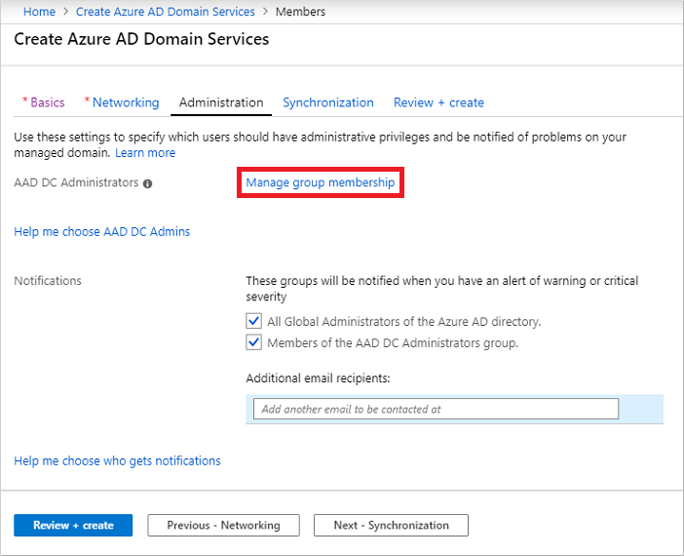The height and width of the screenshot is (556, 684).
Task: Open the Networking tab
Action: click(x=125, y=102)
